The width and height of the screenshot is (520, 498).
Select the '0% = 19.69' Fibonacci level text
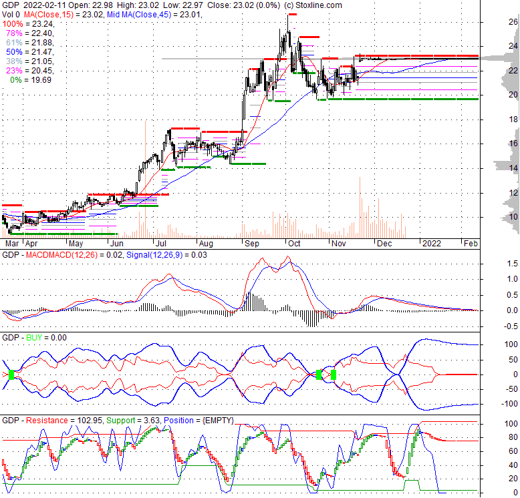coord(31,80)
